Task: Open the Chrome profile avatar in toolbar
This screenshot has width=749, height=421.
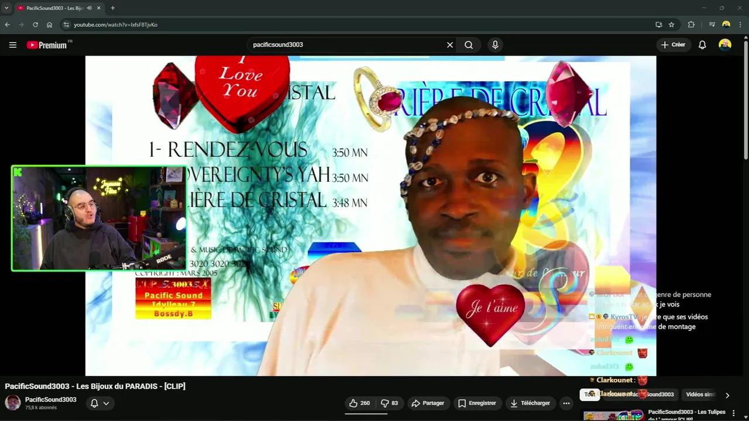Action: tap(726, 25)
